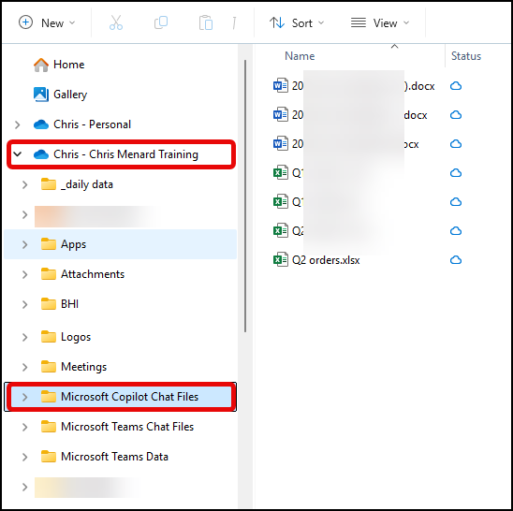Open the _daily data folder
The width and height of the screenshot is (513, 511).
87,184
